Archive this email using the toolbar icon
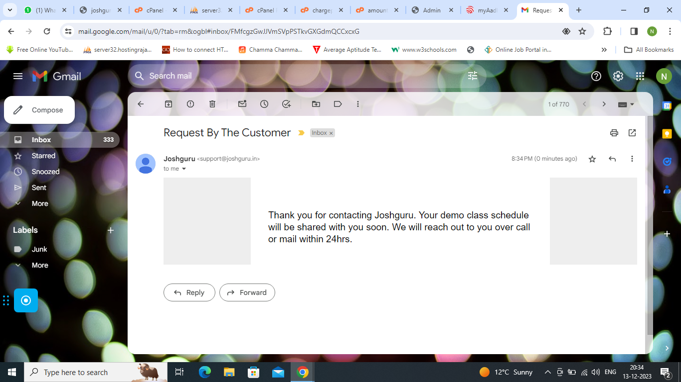 pyautogui.click(x=169, y=104)
